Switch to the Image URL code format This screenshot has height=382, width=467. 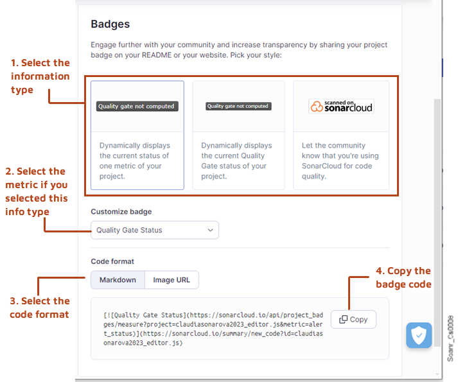point(172,280)
